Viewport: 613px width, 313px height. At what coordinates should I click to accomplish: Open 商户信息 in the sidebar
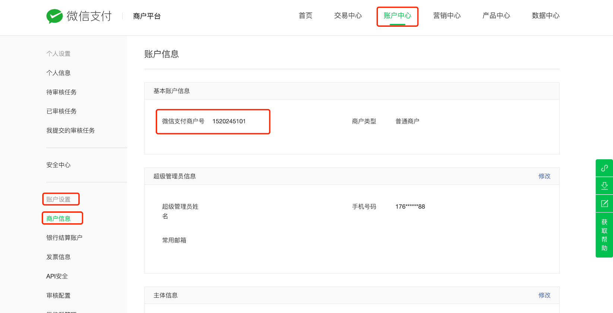(x=59, y=218)
